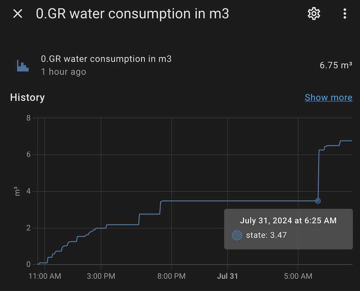Click the dialog title 0.GR water consumption
Image resolution: width=360 pixels, height=291 pixels.
(x=133, y=14)
